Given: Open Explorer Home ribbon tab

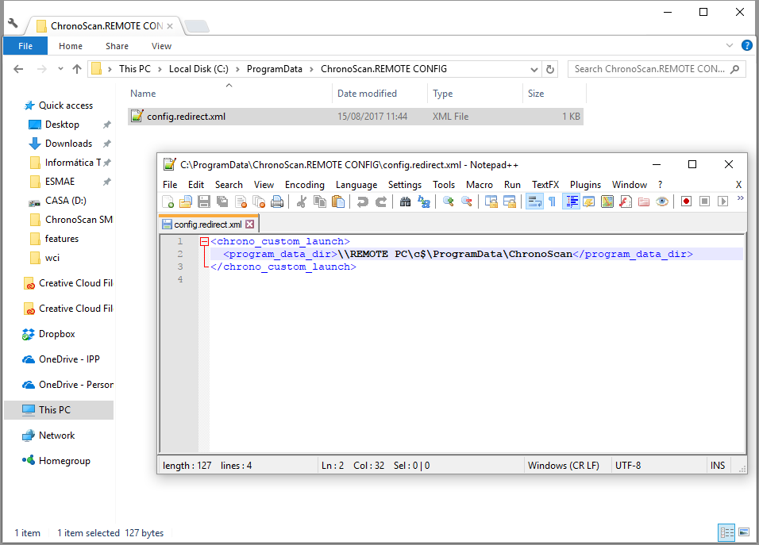Looking at the screenshot, I should (x=71, y=46).
